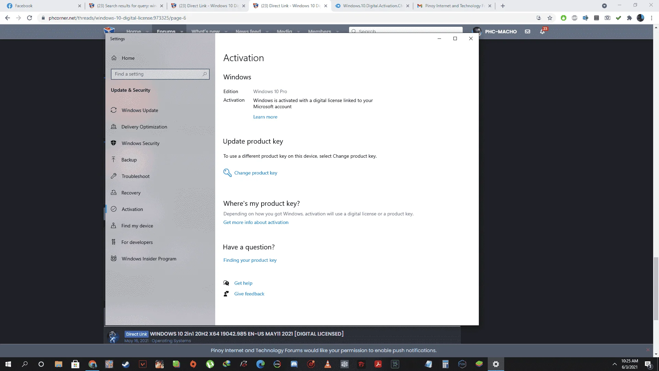Click the Give feedback link
The width and height of the screenshot is (659, 371).
[x=249, y=294]
